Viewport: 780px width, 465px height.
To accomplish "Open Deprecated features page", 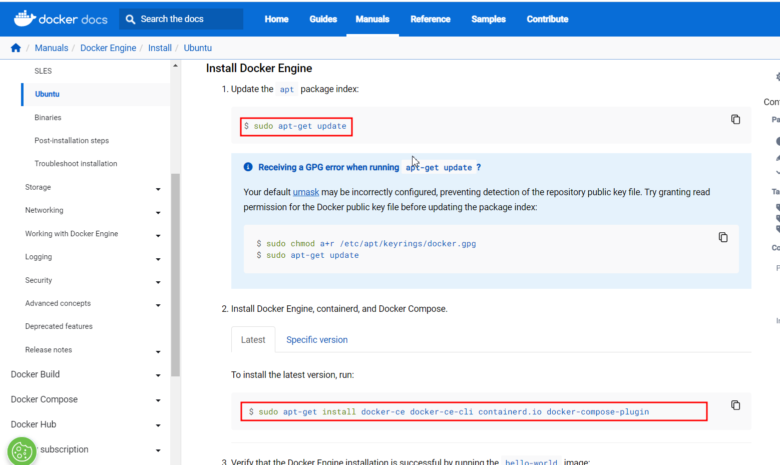I will point(59,326).
